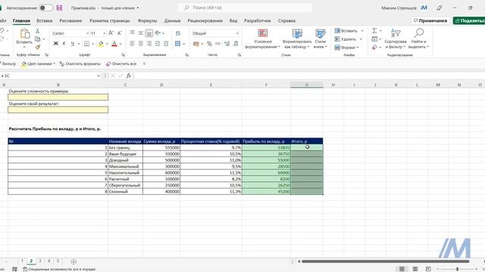Click the search box (Поиск)

coord(245,8)
